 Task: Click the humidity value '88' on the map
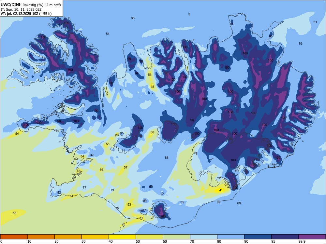[167, 158]
